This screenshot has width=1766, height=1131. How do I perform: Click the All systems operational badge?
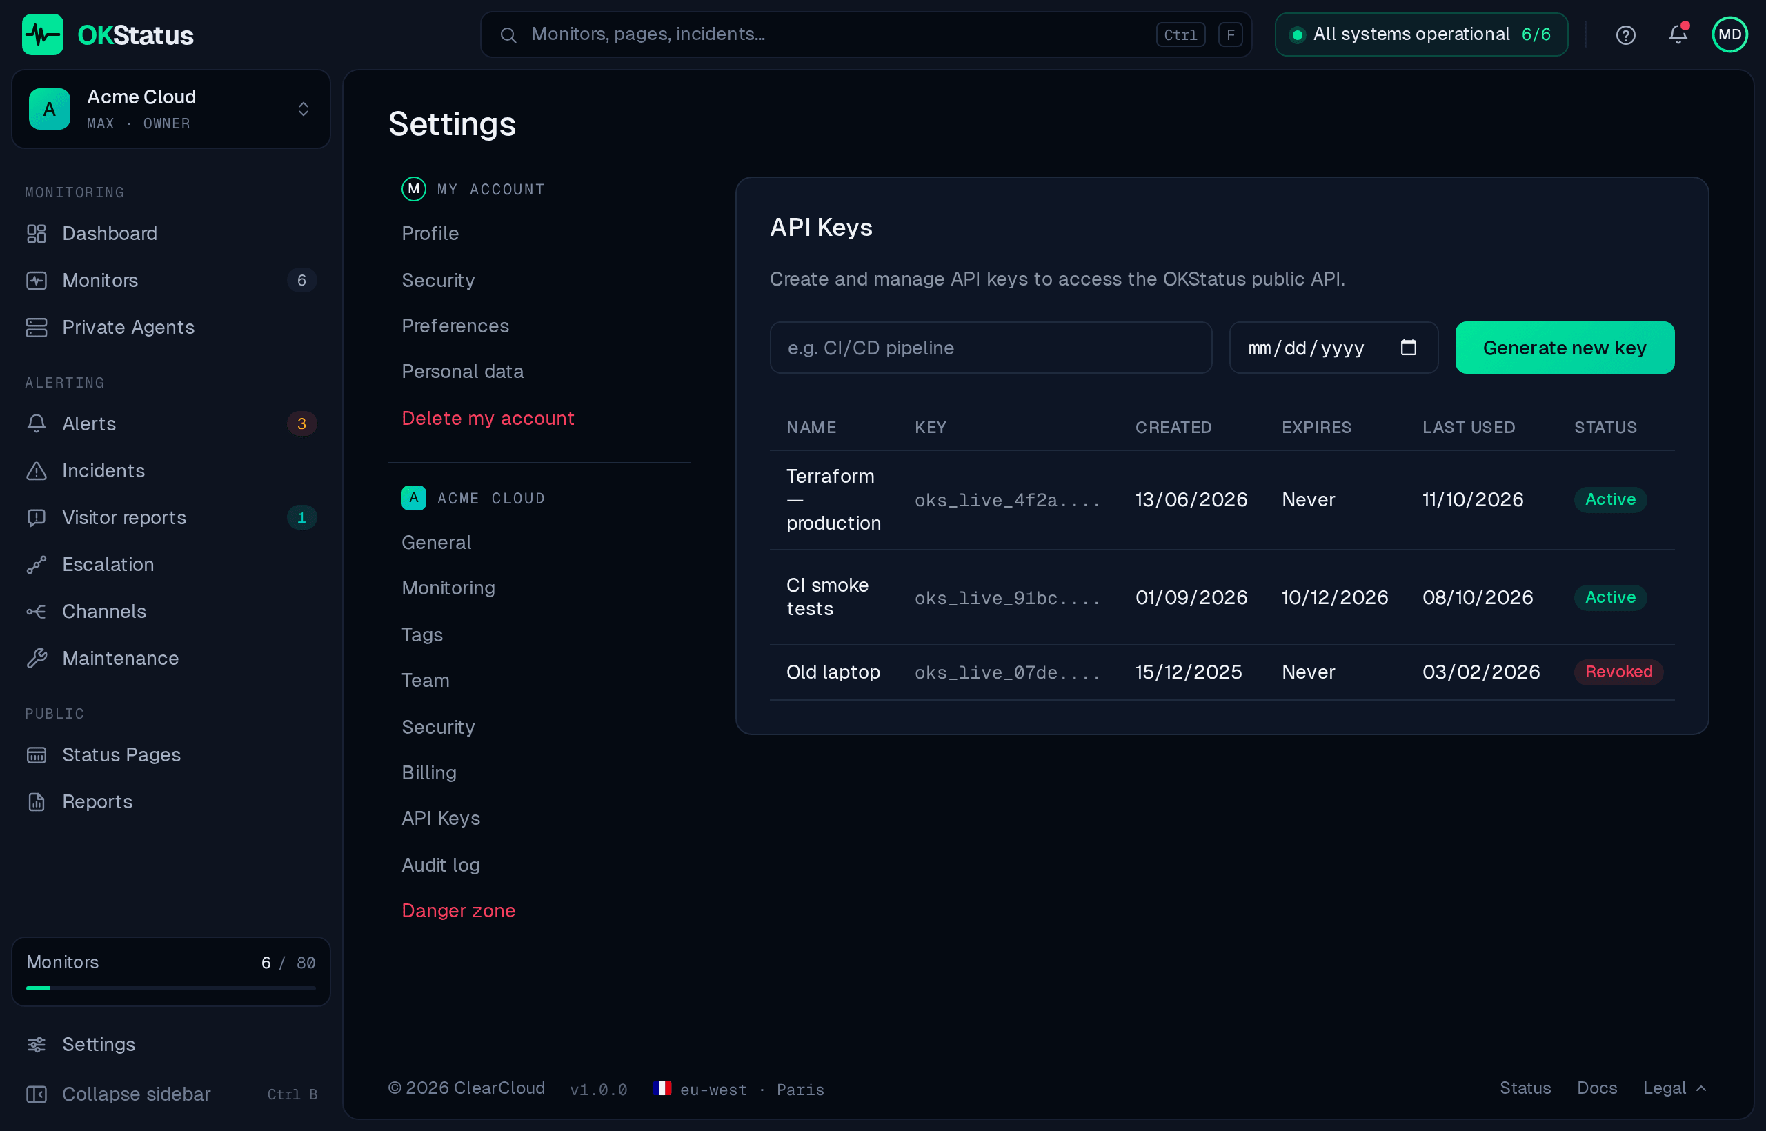click(1422, 34)
